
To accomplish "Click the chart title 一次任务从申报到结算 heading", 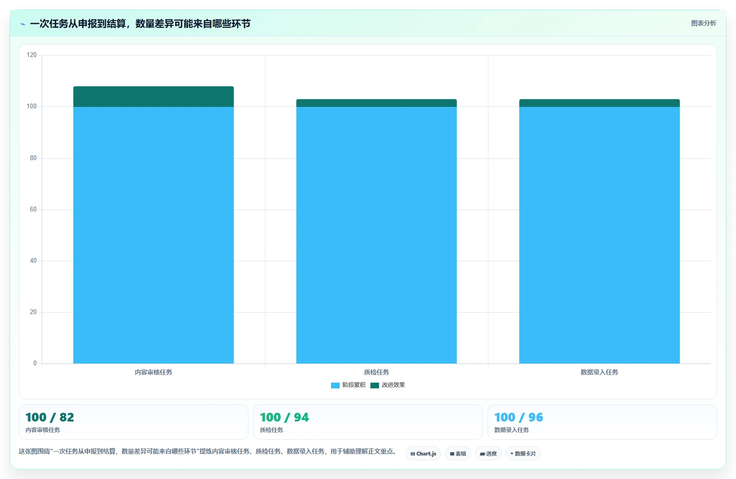I will (140, 23).
